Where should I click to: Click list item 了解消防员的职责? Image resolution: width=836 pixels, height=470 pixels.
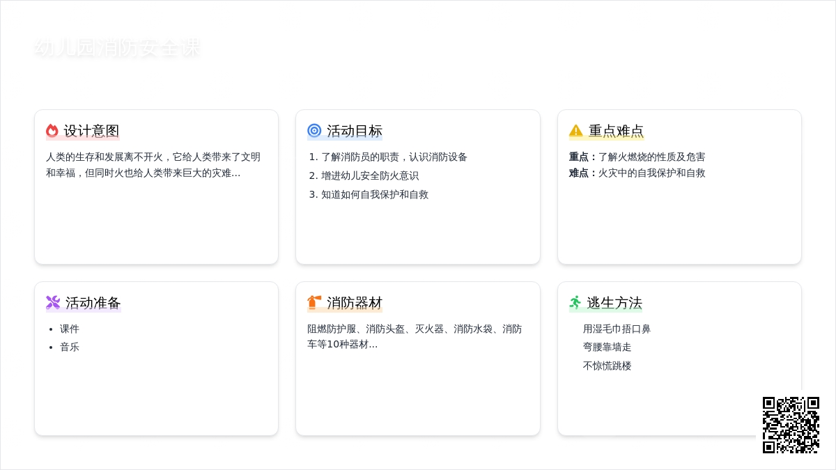394,157
